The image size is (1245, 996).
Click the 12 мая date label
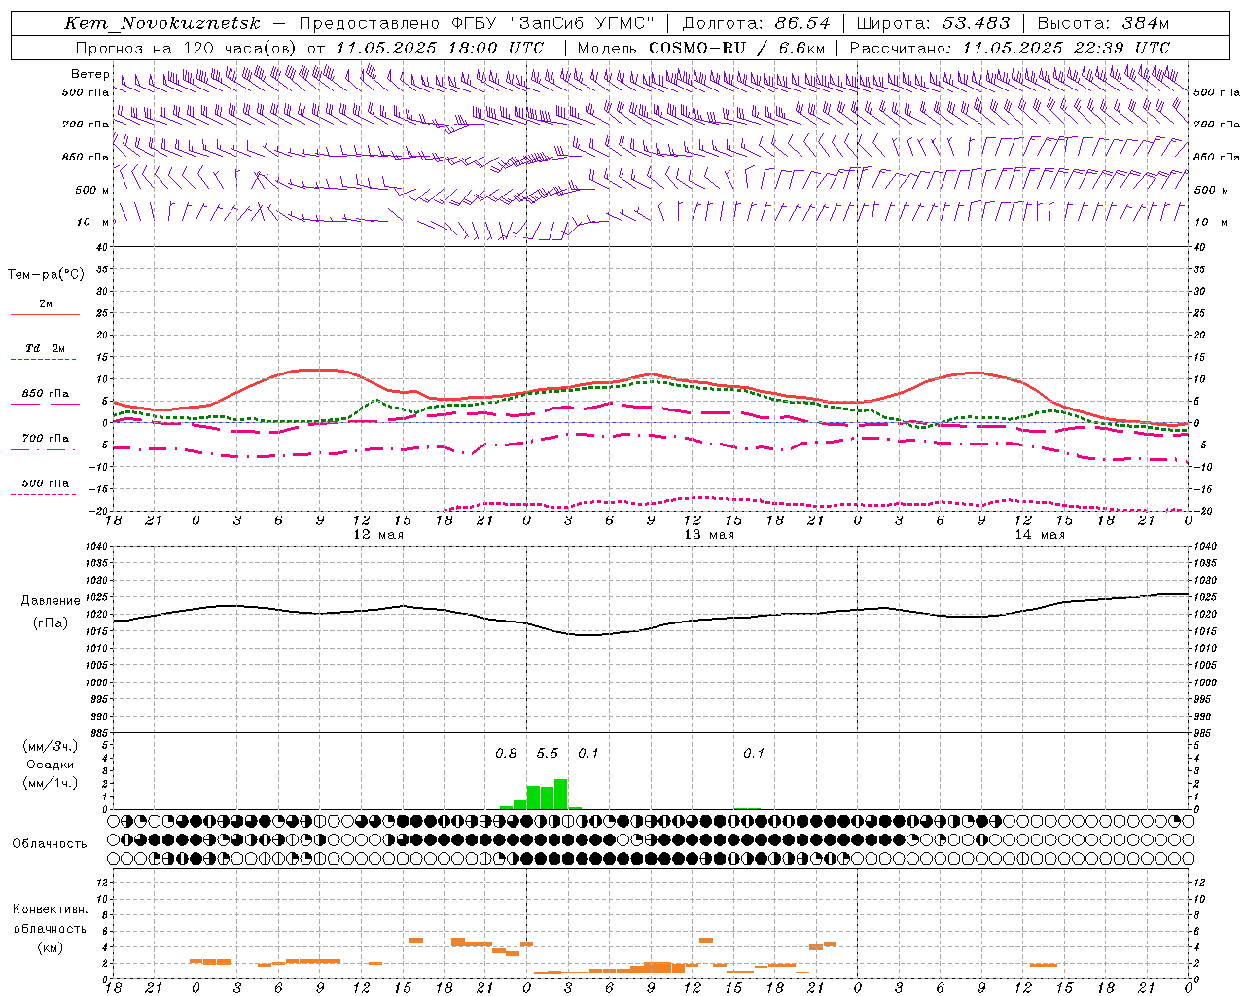(378, 535)
